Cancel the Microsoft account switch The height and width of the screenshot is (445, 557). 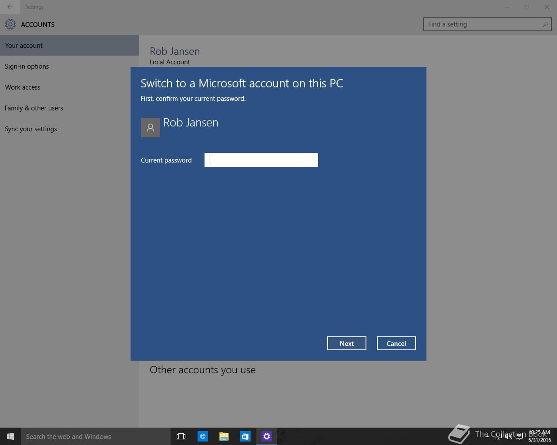(x=396, y=343)
